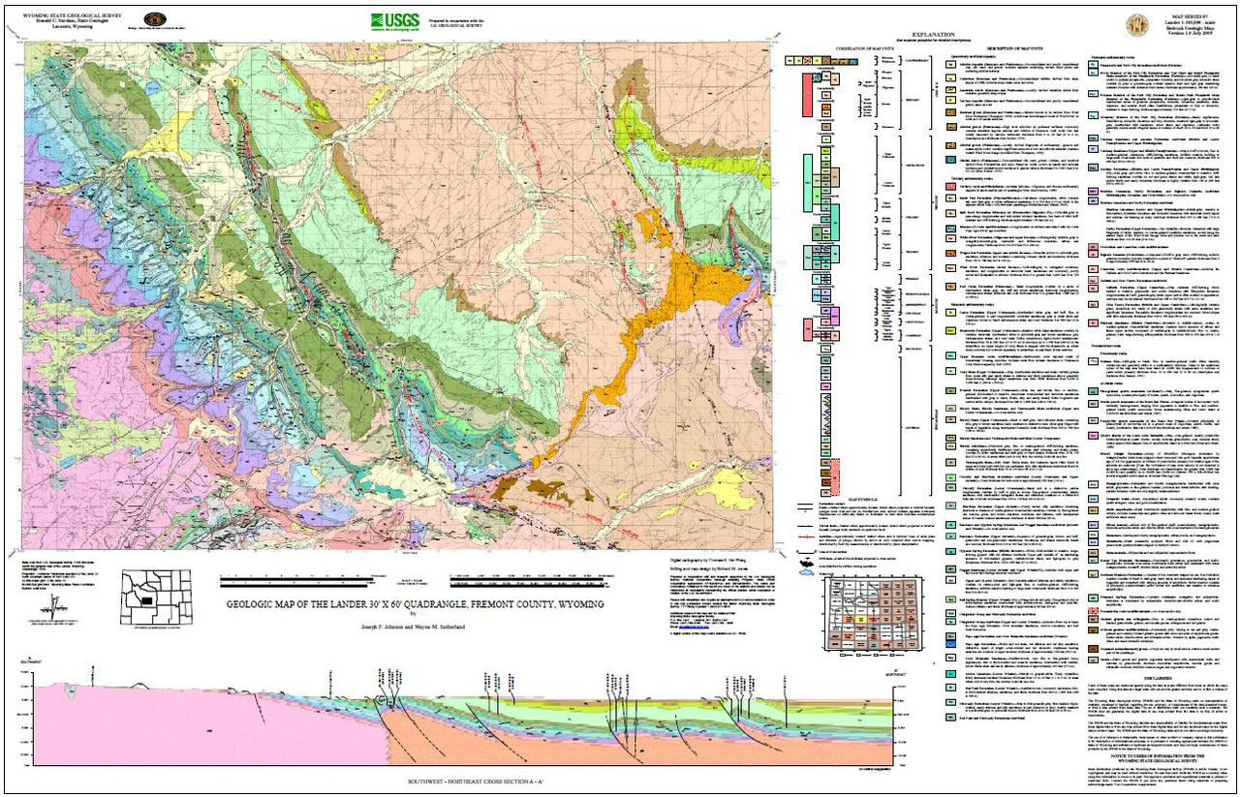This screenshot has width=1240, height=797.
Task: Click the Wyoming State Geological Survey seal
Action: [154, 19]
